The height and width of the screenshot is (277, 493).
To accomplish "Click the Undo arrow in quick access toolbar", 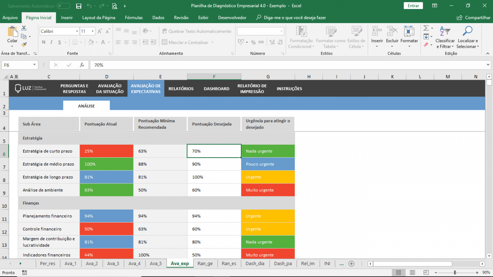I will (x=89, y=6).
